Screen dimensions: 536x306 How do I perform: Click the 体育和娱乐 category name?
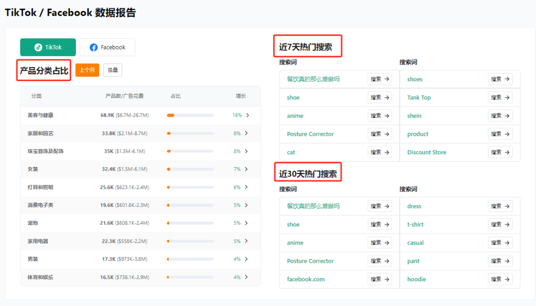40,277
